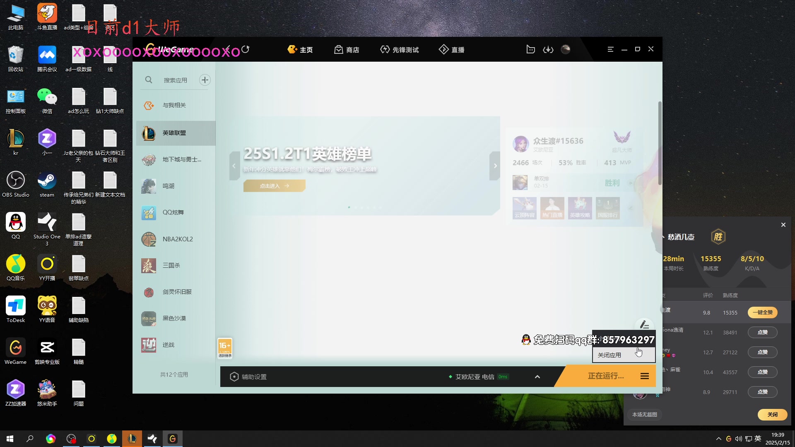795x447 pixels.
Task: Open 微信 desktop icon
Action: pyautogui.click(x=47, y=101)
